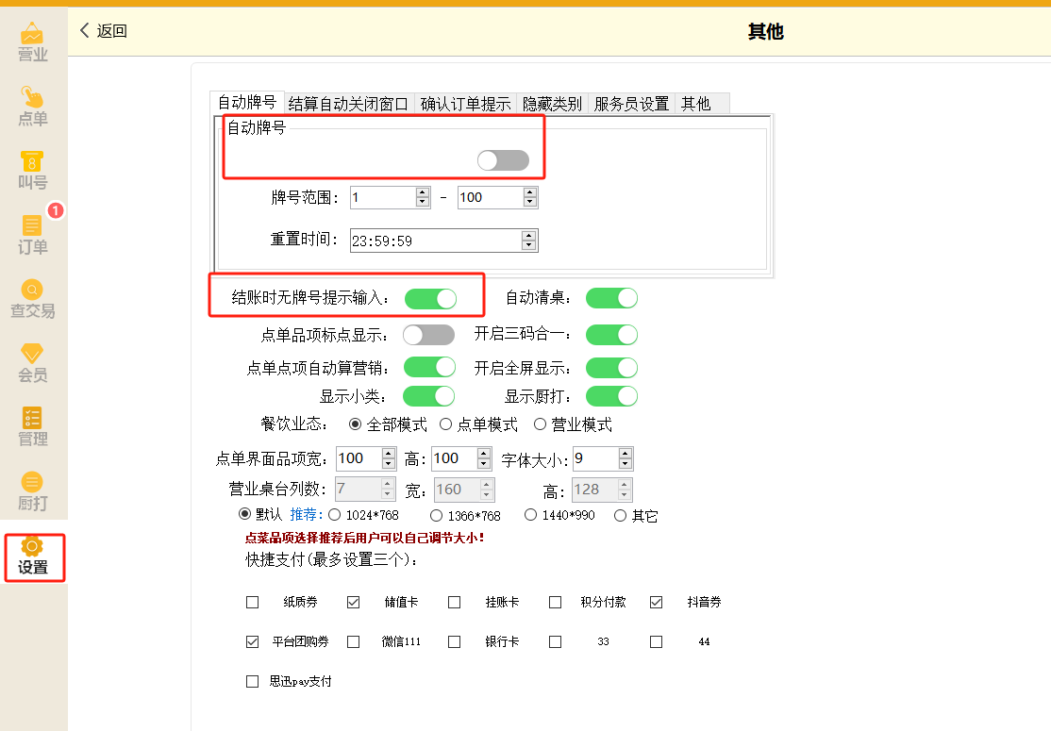
Task: Check the 纸质券 payment checkbox
Action: click(x=252, y=602)
